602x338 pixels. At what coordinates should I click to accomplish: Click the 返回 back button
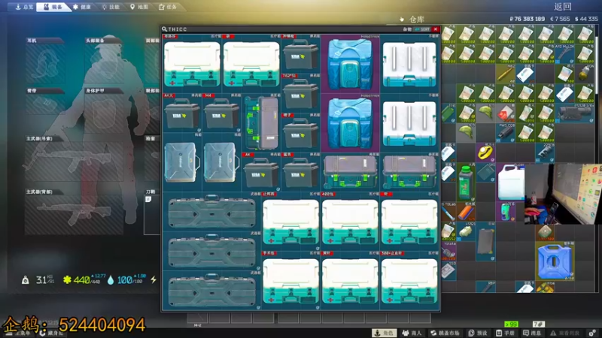pyautogui.click(x=563, y=7)
